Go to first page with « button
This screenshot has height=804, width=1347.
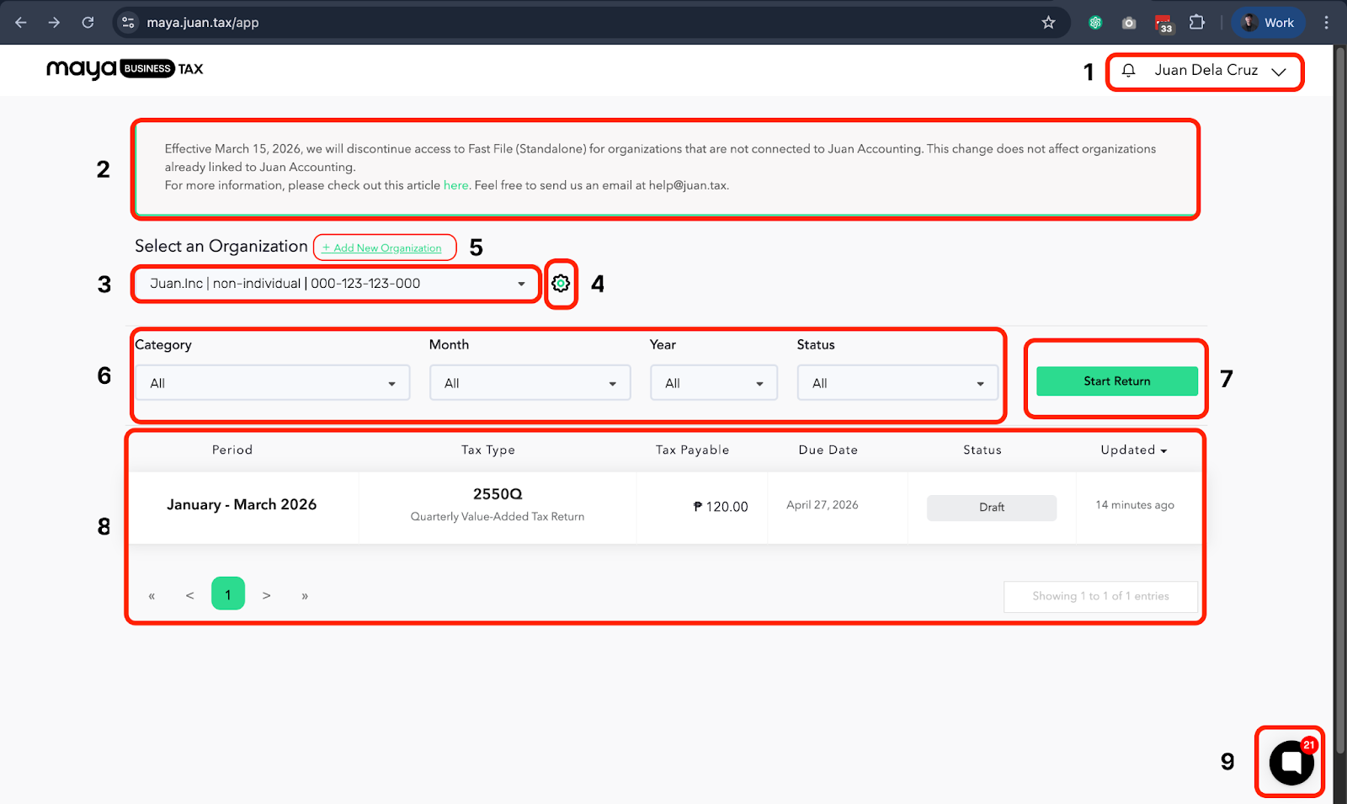click(152, 596)
